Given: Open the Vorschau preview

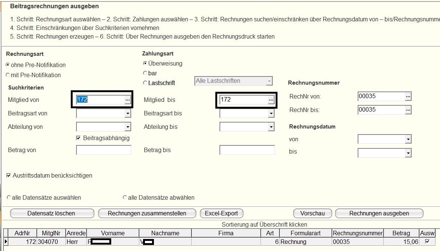Looking at the screenshot, I should (x=312, y=213).
